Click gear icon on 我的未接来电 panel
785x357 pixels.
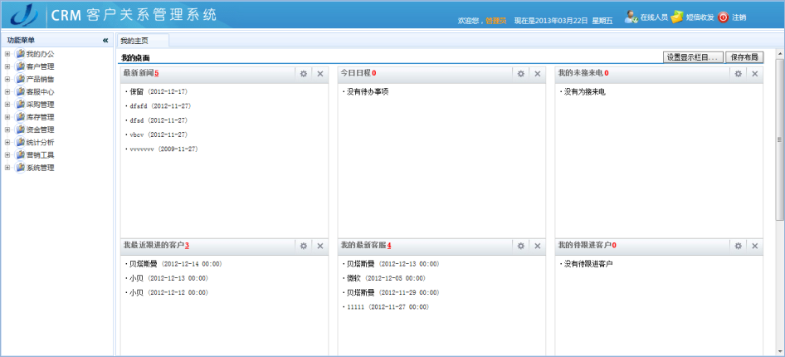[x=738, y=74]
